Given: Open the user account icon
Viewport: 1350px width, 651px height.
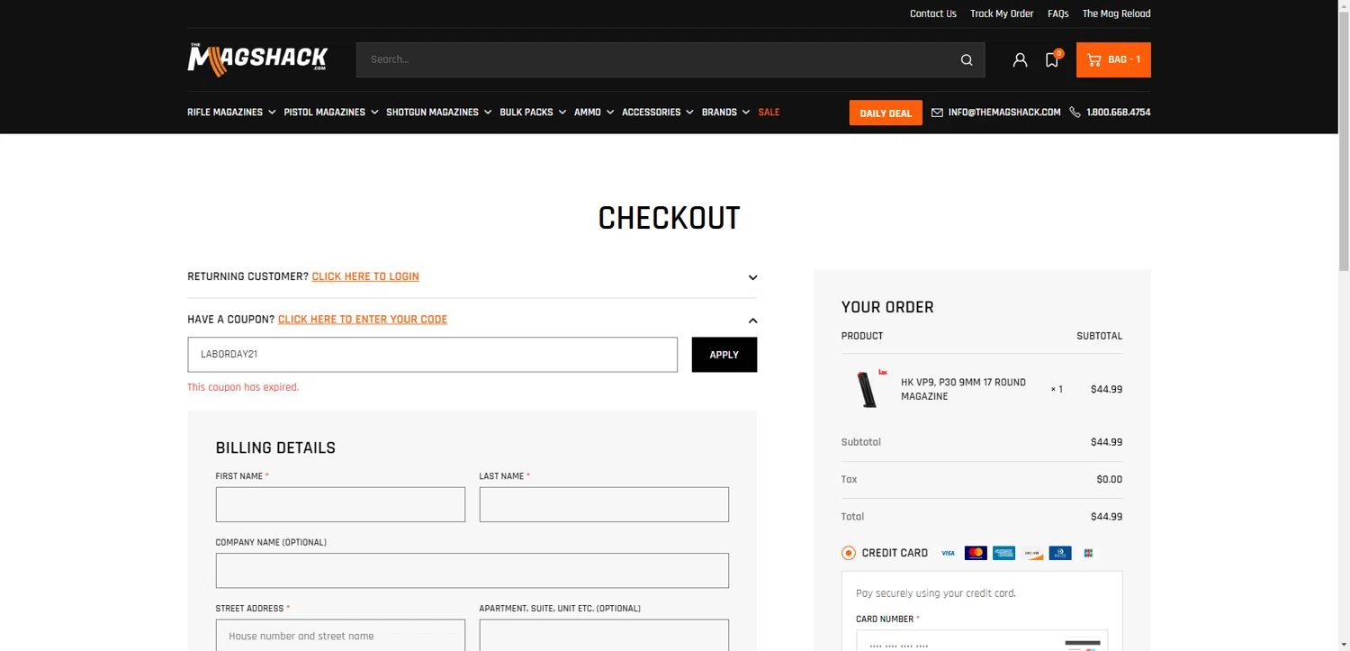Looking at the screenshot, I should point(1020,60).
